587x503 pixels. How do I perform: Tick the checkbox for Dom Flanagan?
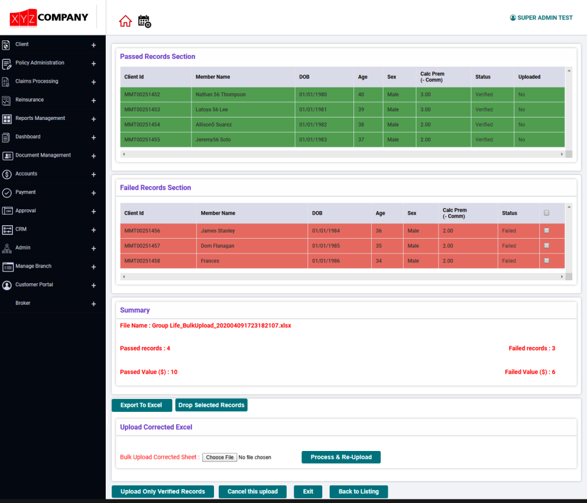coord(547,246)
